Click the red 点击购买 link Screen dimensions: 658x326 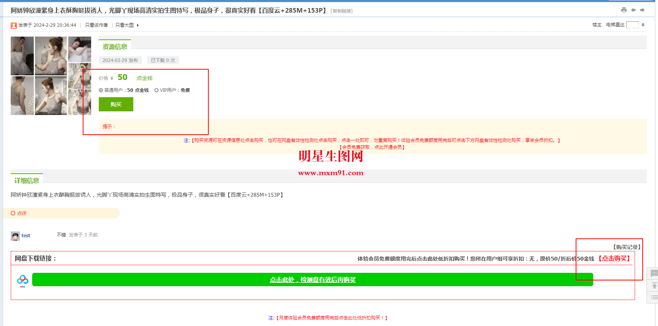click(615, 259)
